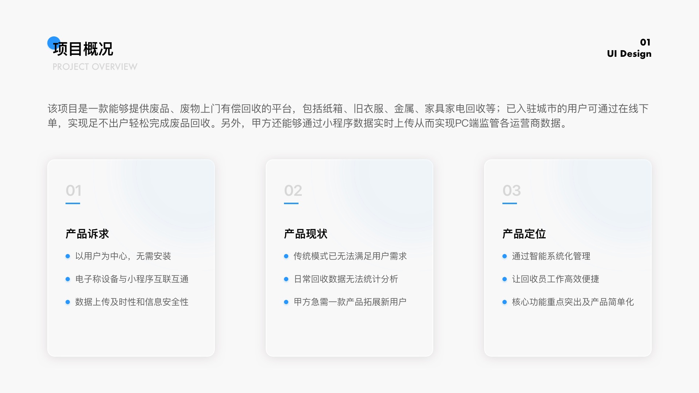Click the blue circle beside 项目概况 title
The image size is (699, 393).
[52, 41]
